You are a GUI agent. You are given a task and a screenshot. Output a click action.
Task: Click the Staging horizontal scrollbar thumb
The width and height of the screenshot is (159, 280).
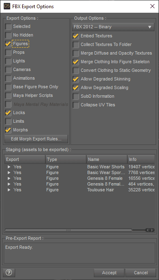click(x=68, y=230)
